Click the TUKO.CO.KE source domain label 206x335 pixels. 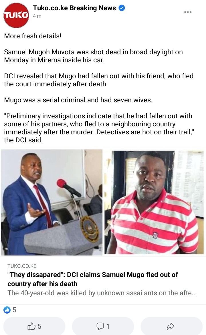22,266
